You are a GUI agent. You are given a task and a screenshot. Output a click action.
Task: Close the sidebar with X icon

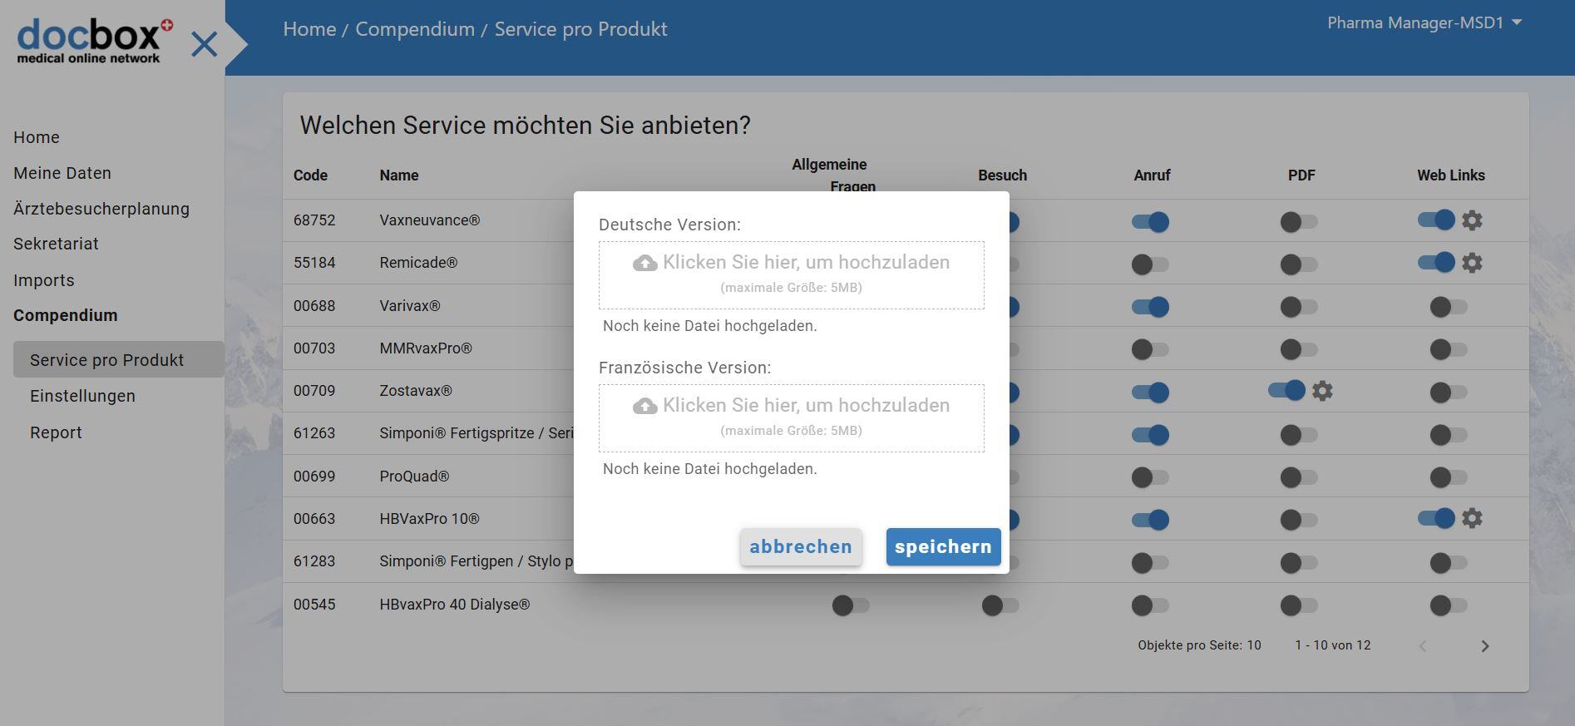pos(204,44)
